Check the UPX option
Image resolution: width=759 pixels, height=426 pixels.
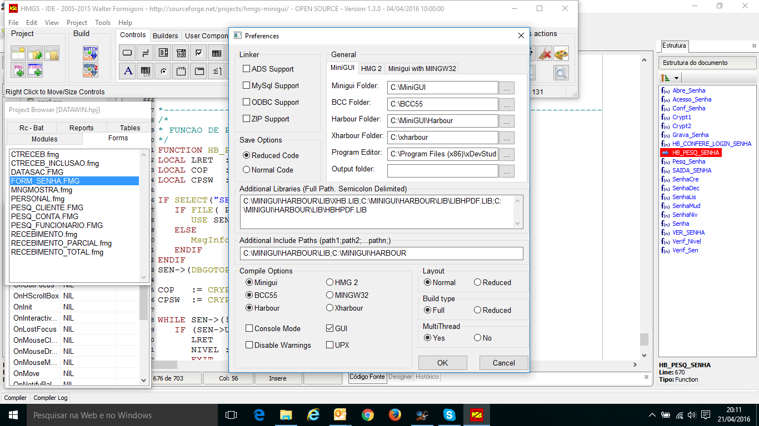point(330,345)
